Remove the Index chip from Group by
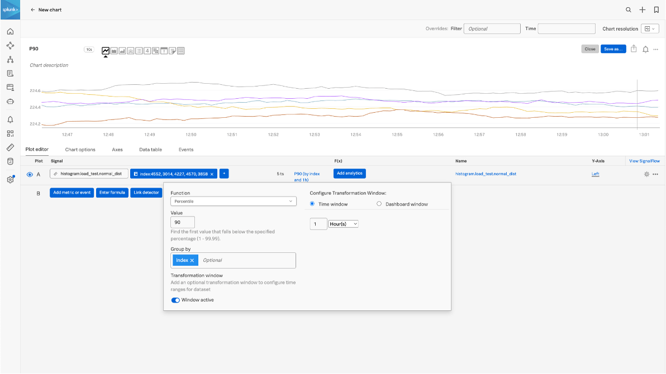 (x=192, y=260)
